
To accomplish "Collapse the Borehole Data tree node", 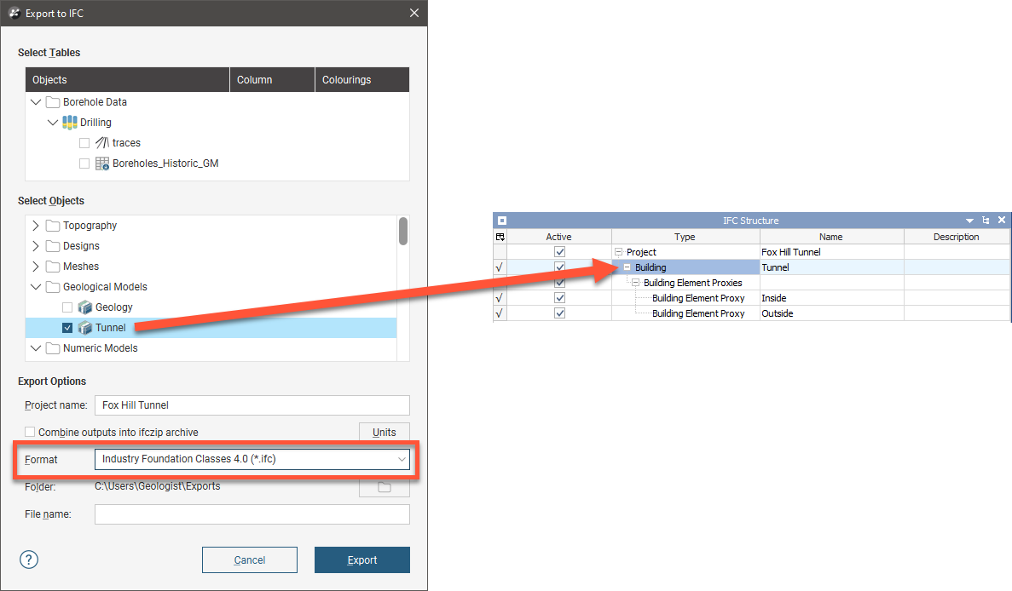I will [36, 102].
